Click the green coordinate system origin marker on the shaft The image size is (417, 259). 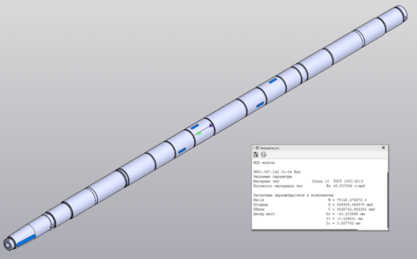point(198,133)
